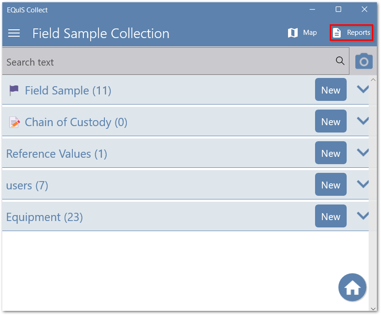Expand the Field Sample section
This screenshot has height=315, width=381.
(363, 89)
